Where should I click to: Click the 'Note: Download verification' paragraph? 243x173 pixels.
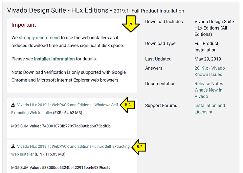coord(69,76)
